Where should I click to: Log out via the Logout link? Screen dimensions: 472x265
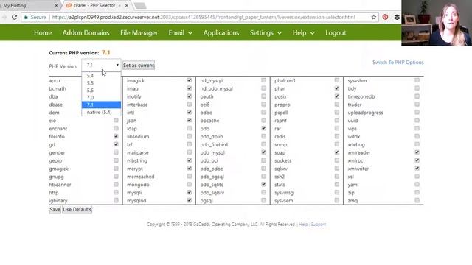coord(336,32)
